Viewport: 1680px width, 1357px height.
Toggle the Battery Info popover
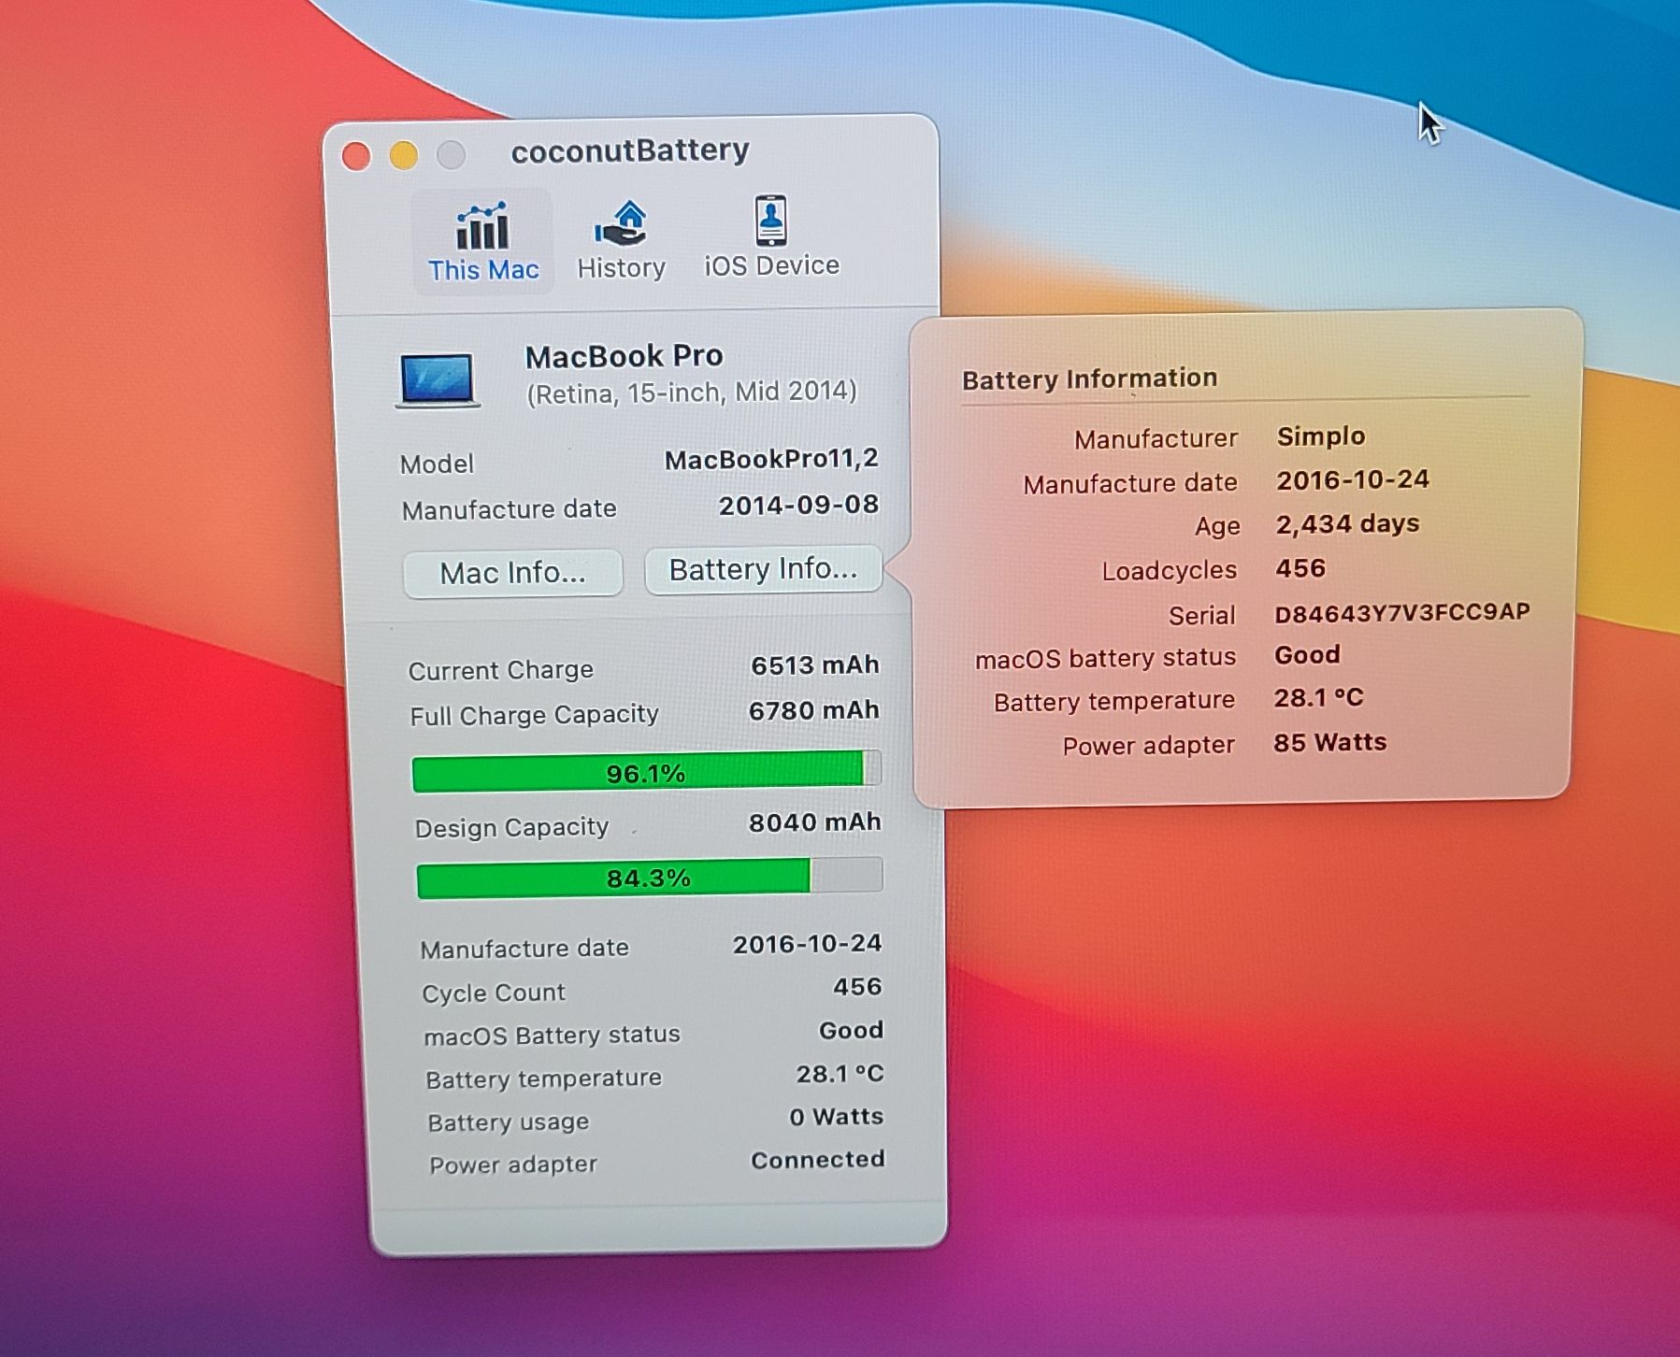[763, 569]
